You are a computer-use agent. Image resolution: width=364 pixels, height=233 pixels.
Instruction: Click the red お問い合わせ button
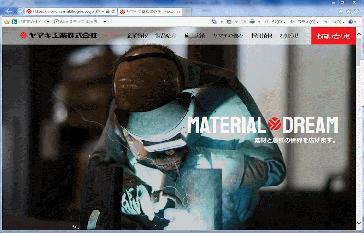coord(333,36)
